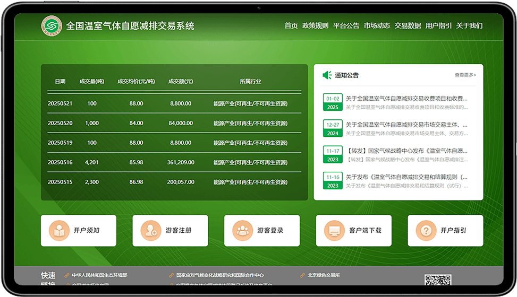Open the 01-02 2025 fee notice

(x=406, y=99)
